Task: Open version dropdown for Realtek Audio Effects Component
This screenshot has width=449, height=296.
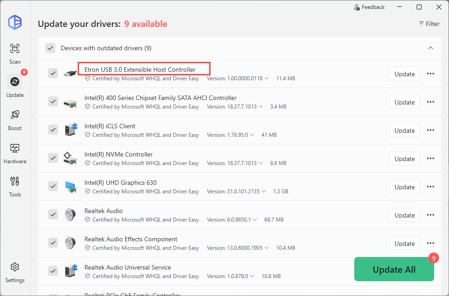Action: pos(266,248)
